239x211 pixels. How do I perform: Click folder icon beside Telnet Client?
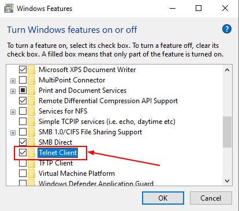click(31, 153)
